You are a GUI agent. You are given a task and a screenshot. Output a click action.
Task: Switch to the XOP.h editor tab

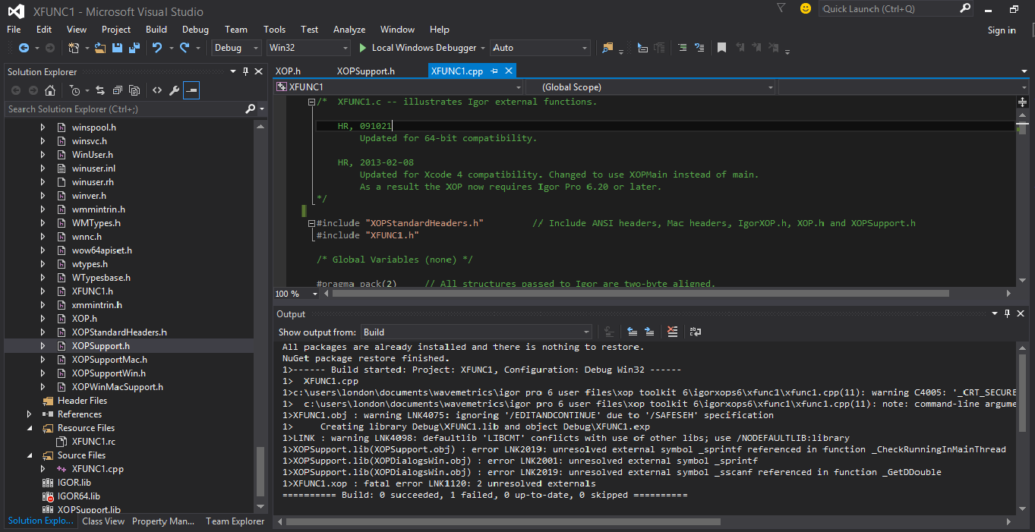(x=288, y=71)
